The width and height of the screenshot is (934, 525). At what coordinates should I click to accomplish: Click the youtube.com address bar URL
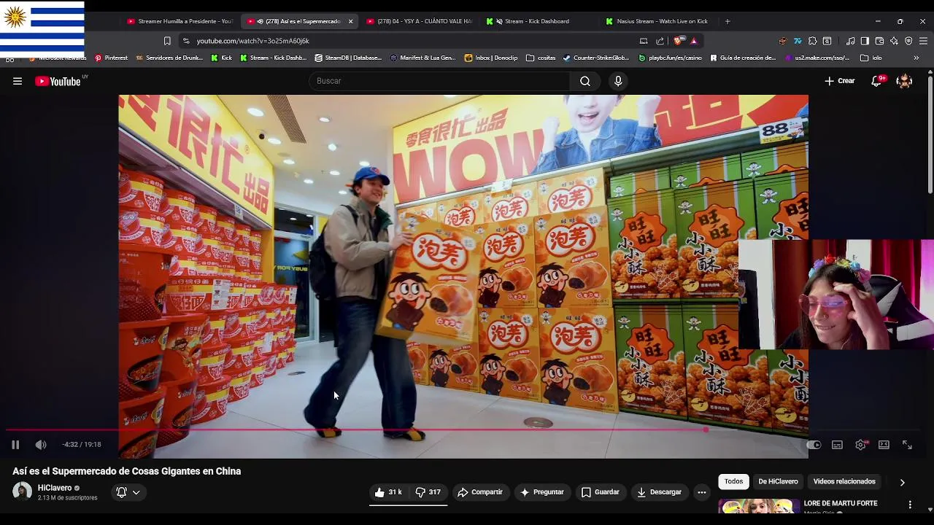[x=252, y=41]
